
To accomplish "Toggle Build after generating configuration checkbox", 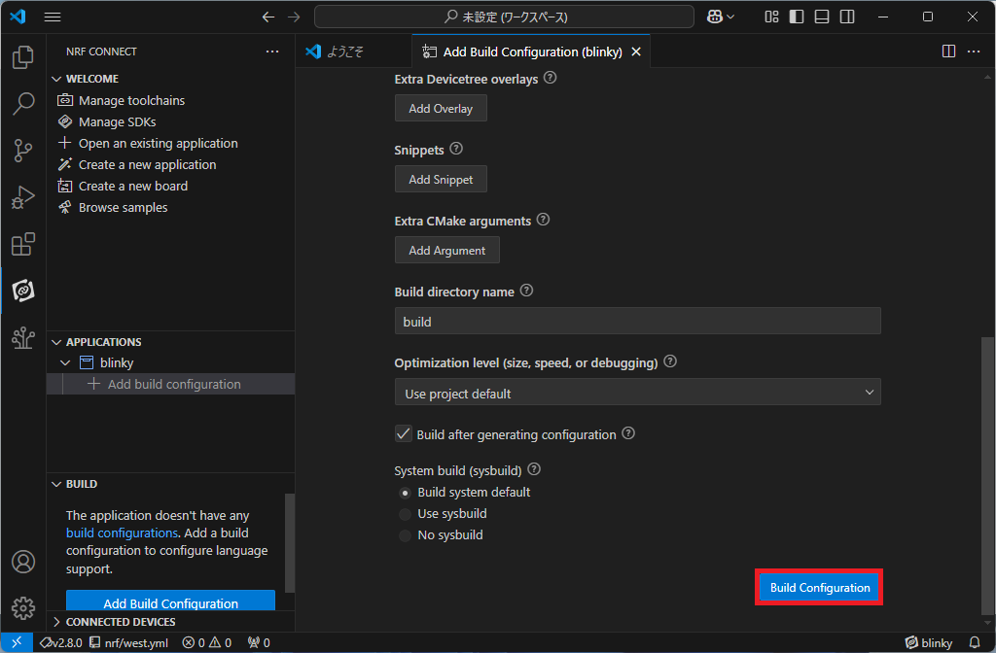I will tap(403, 434).
